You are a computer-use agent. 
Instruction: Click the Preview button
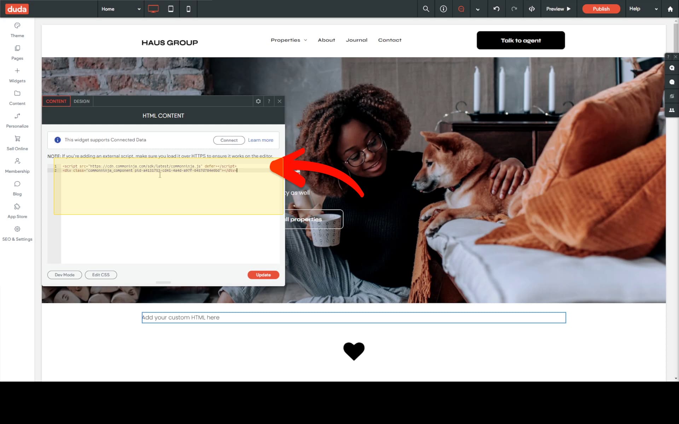pyautogui.click(x=558, y=9)
